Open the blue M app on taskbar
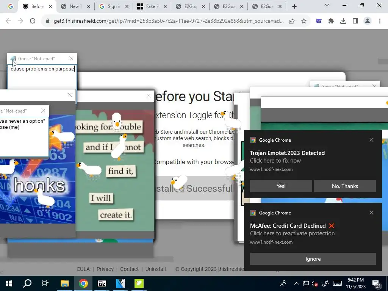The width and height of the screenshot is (388, 291). (120, 283)
